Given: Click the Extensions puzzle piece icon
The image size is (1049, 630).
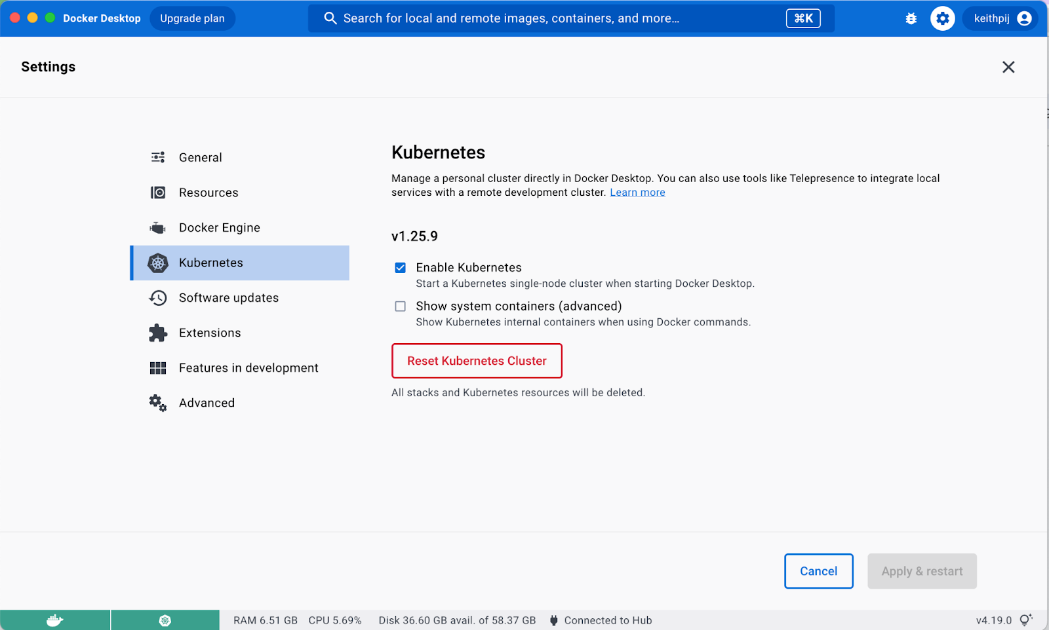Looking at the screenshot, I should [158, 333].
